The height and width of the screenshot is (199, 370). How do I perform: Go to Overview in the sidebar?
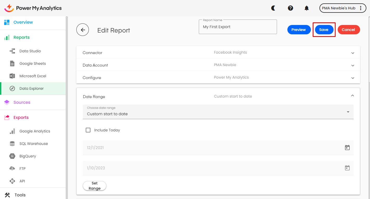[x=23, y=22]
